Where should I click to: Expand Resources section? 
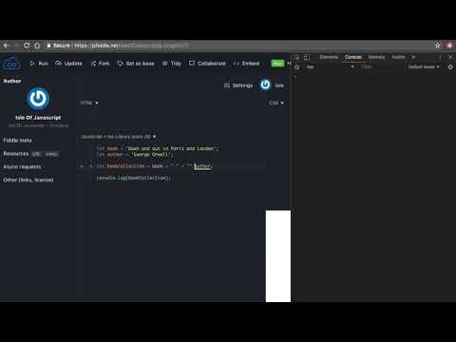point(16,154)
